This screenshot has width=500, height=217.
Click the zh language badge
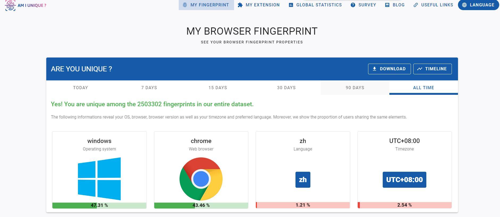[x=303, y=180]
